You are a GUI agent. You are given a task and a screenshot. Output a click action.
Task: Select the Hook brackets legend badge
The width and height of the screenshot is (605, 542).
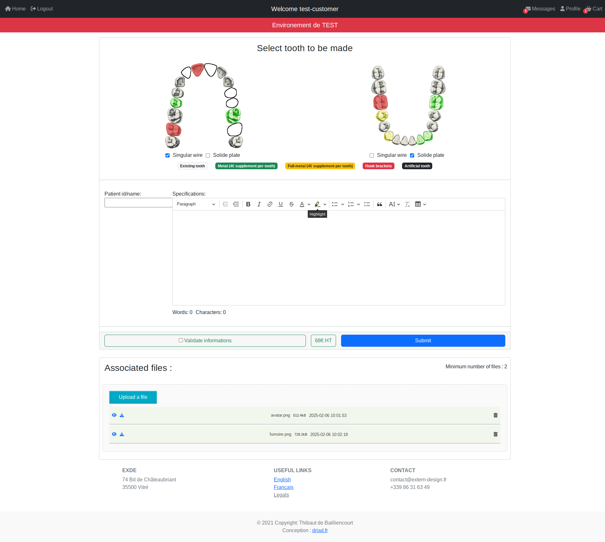[x=379, y=166]
